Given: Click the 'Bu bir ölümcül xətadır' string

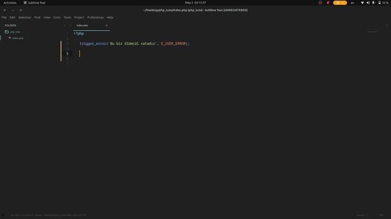Looking at the screenshot, I should 133,43.
